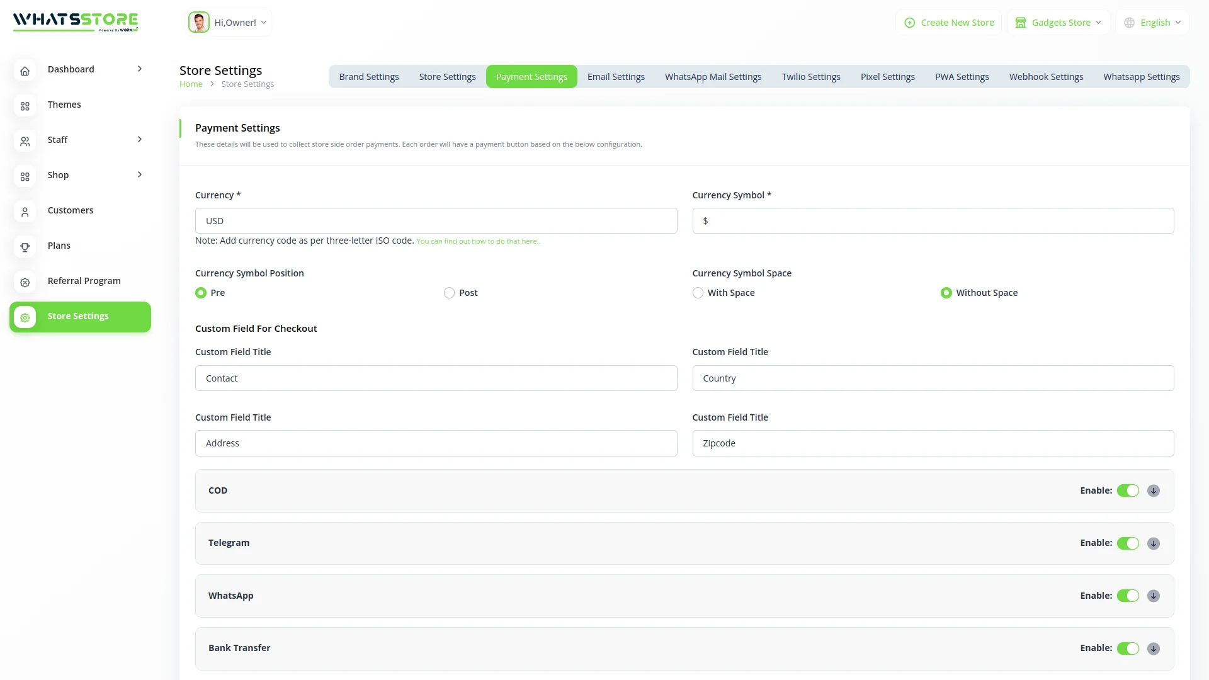Viewport: 1209px width, 680px height.
Task: Click the Dashboard home icon in sidebar
Action: [x=25, y=71]
